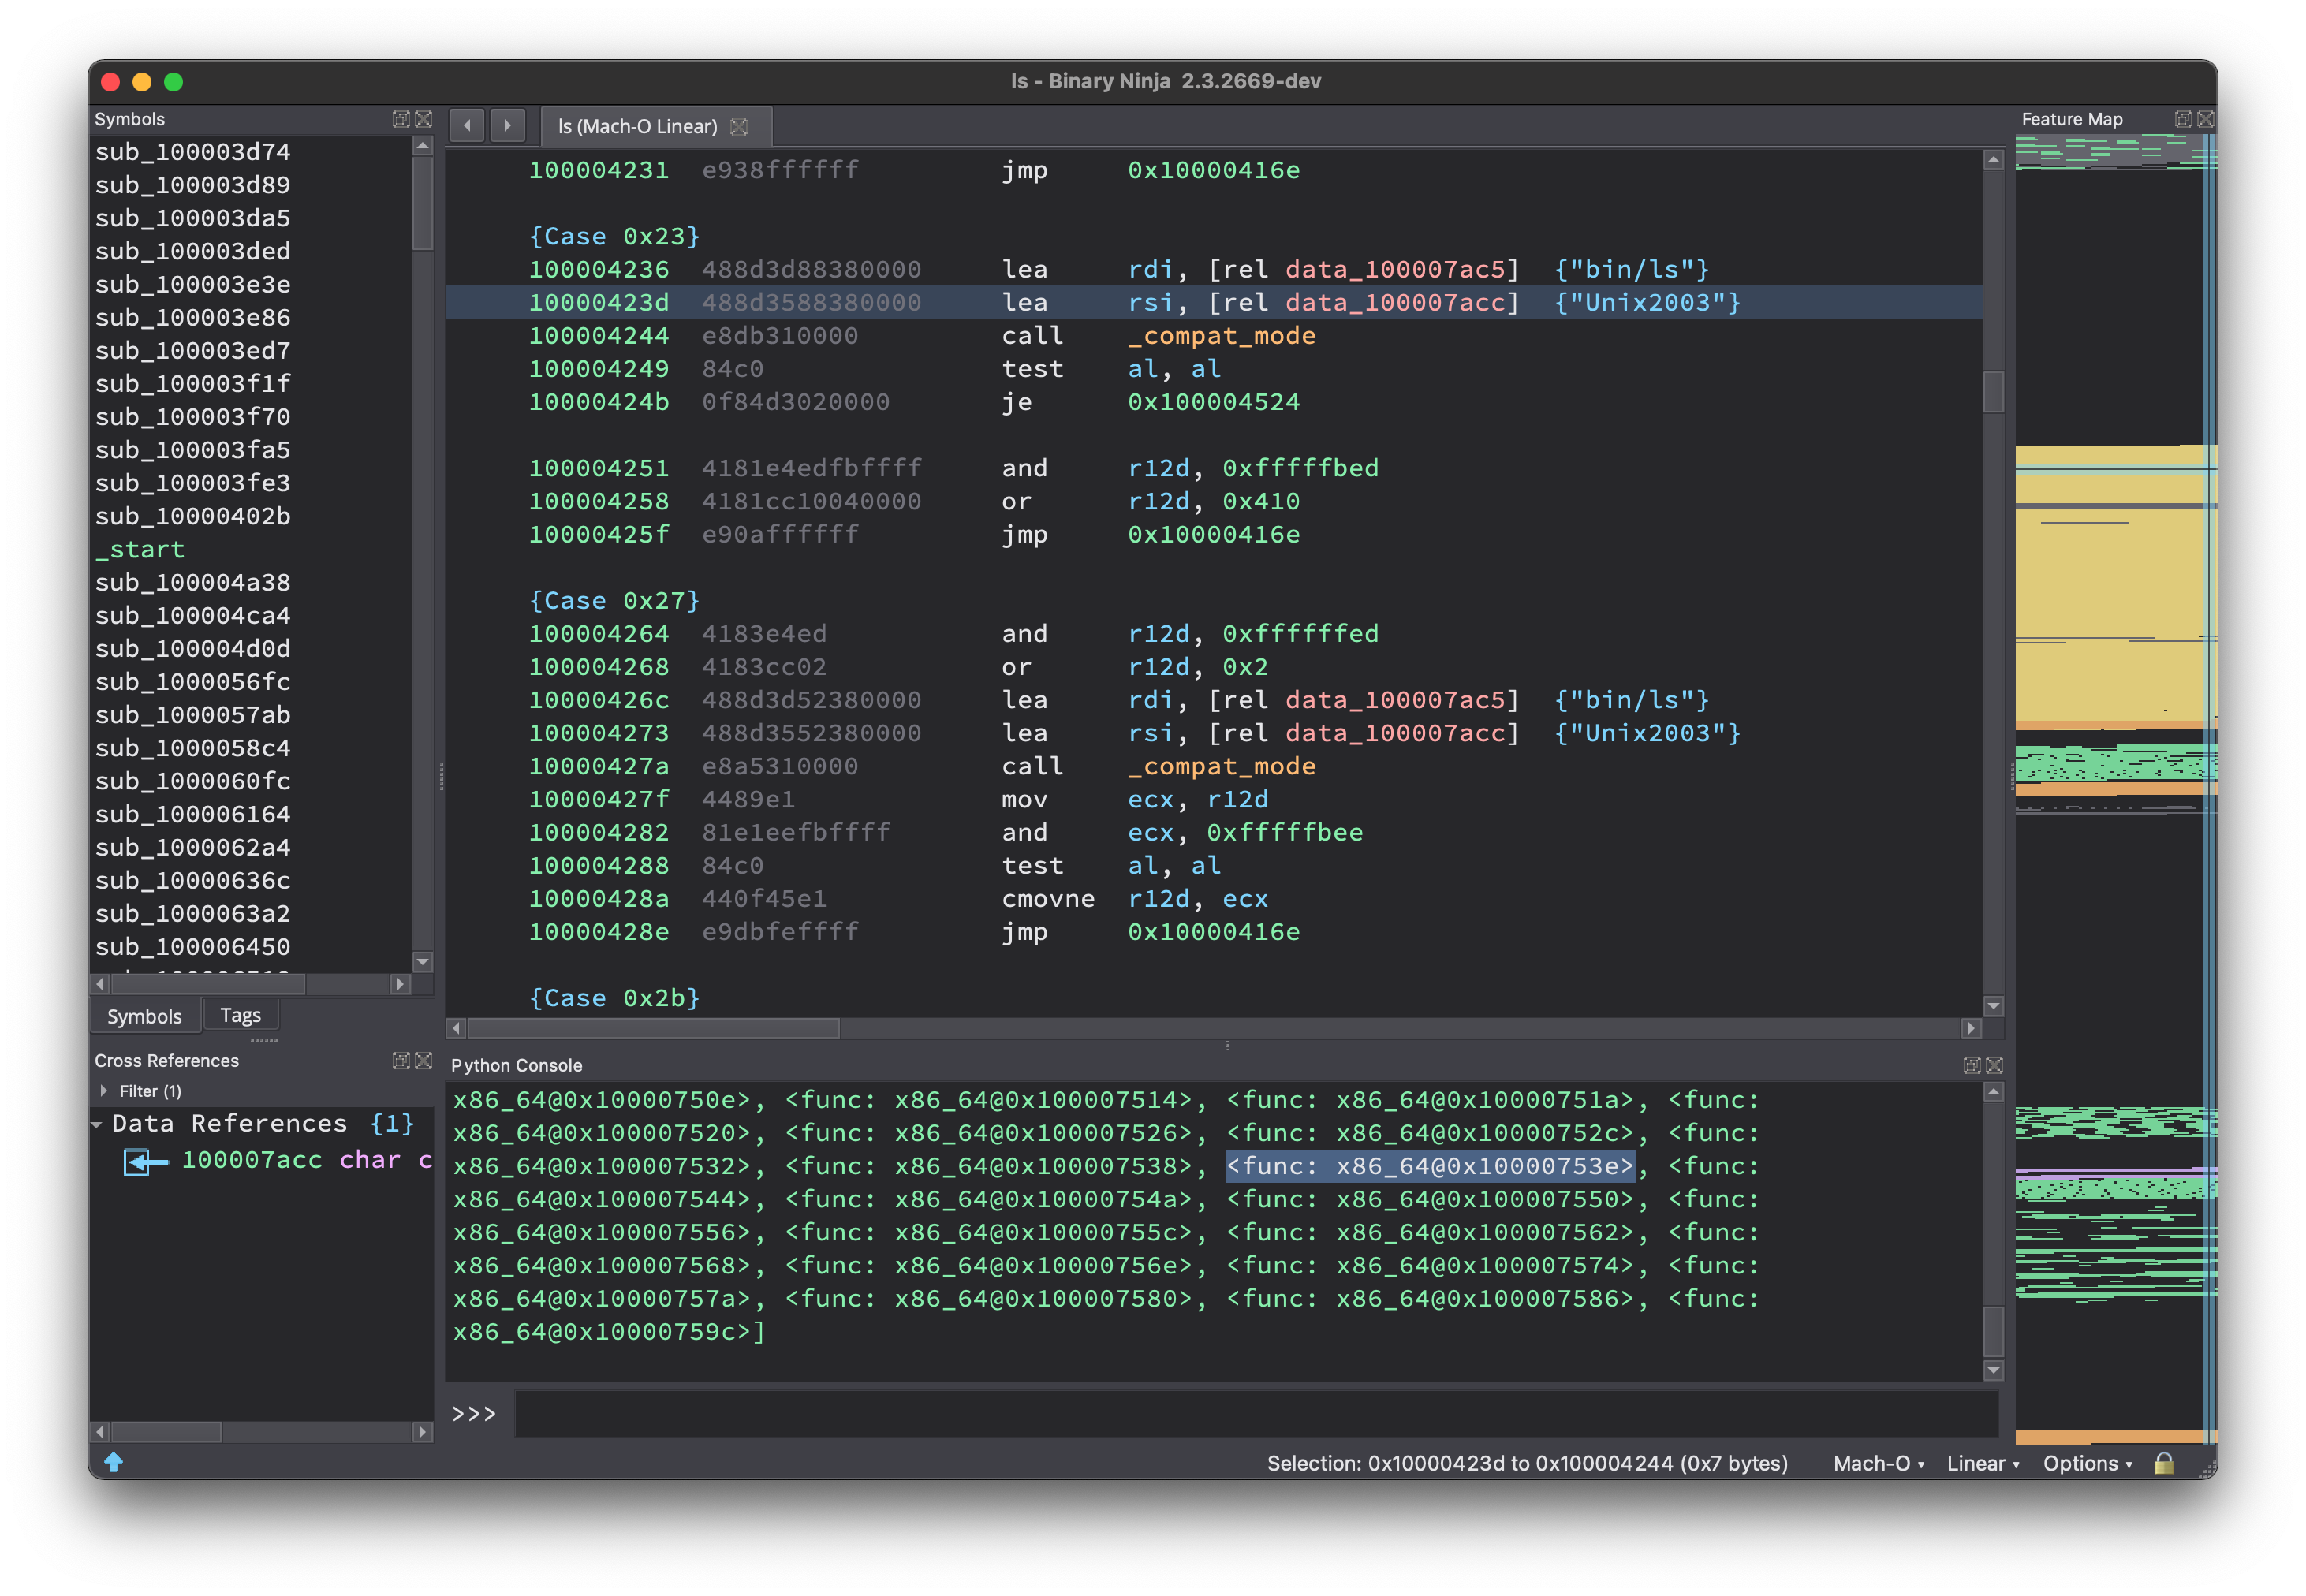Float the Symbols panel with its undock icon
This screenshot has width=2306, height=1596.
click(x=401, y=119)
